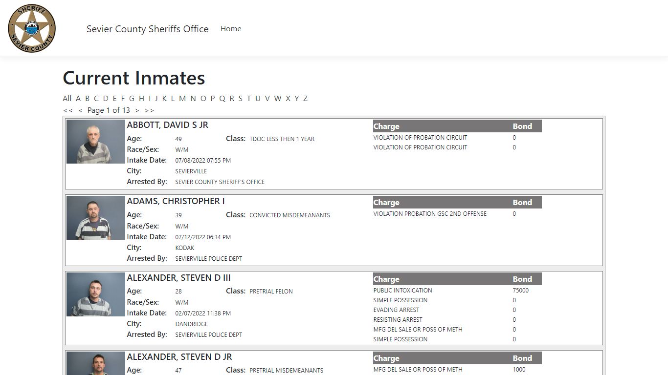Image resolution: width=668 pixels, height=375 pixels.
Task: Click class text 'TDOC LESS THEN 1 YEAR'
Action: pos(282,139)
